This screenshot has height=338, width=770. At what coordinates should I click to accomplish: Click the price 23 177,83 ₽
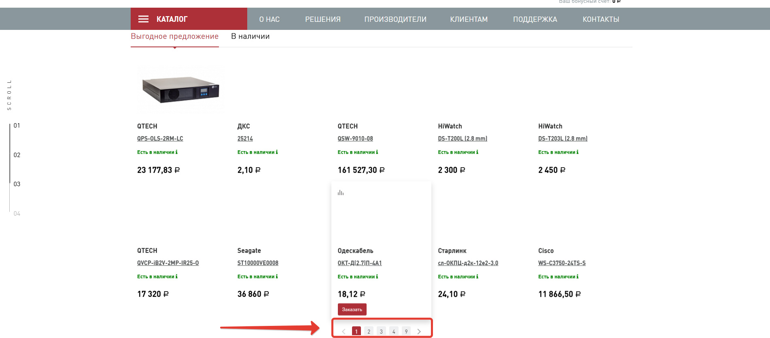point(159,170)
